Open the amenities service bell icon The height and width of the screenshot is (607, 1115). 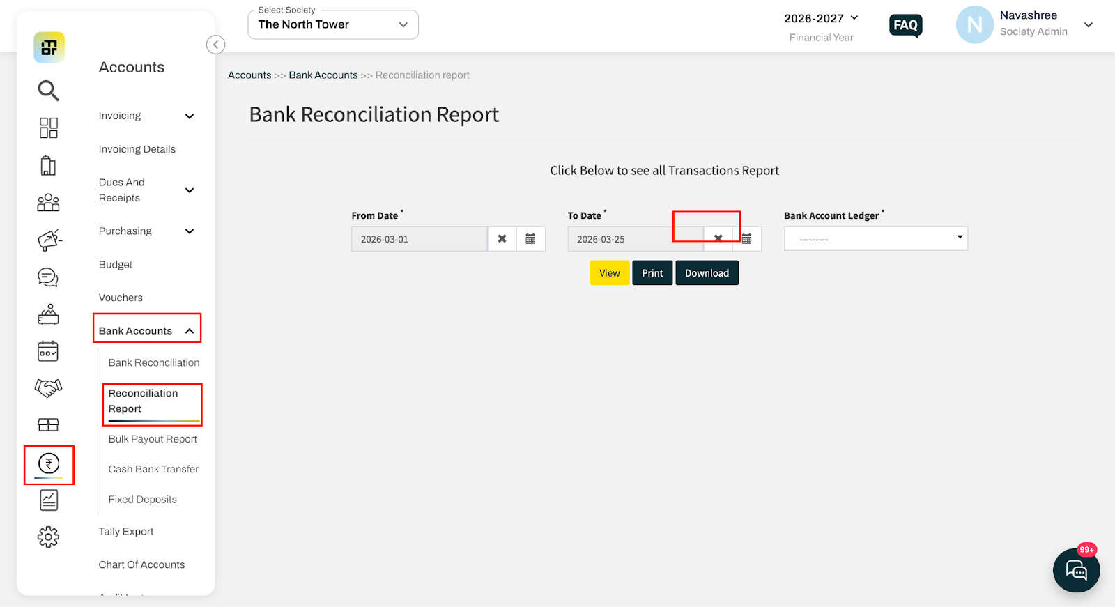click(48, 314)
